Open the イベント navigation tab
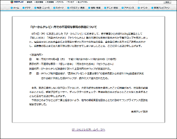Image resolution: width=177 pixels, height=139 pixels. (143, 8)
